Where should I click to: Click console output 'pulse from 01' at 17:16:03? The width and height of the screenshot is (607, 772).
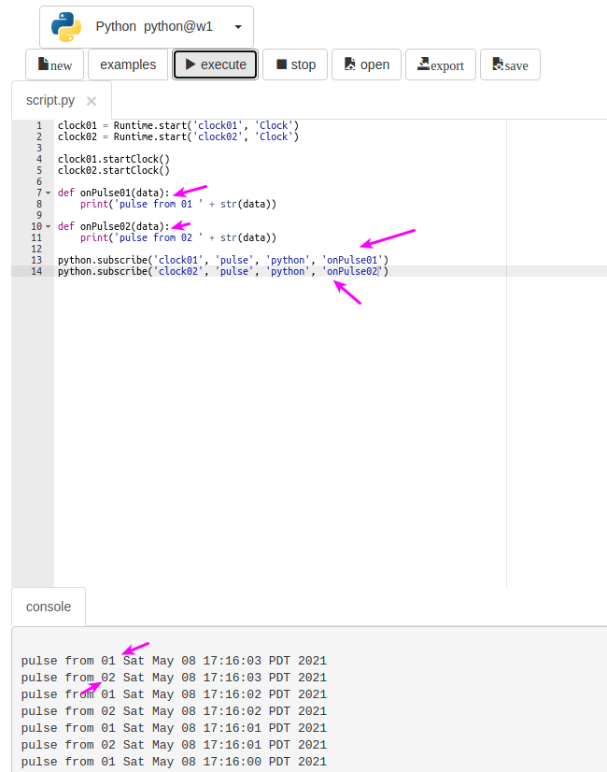[174, 661]
